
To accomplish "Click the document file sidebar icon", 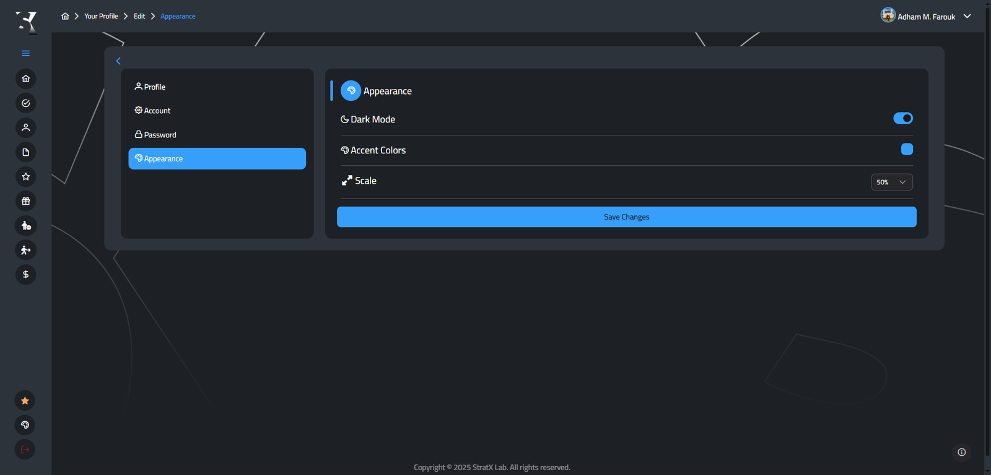I will 25,152.
